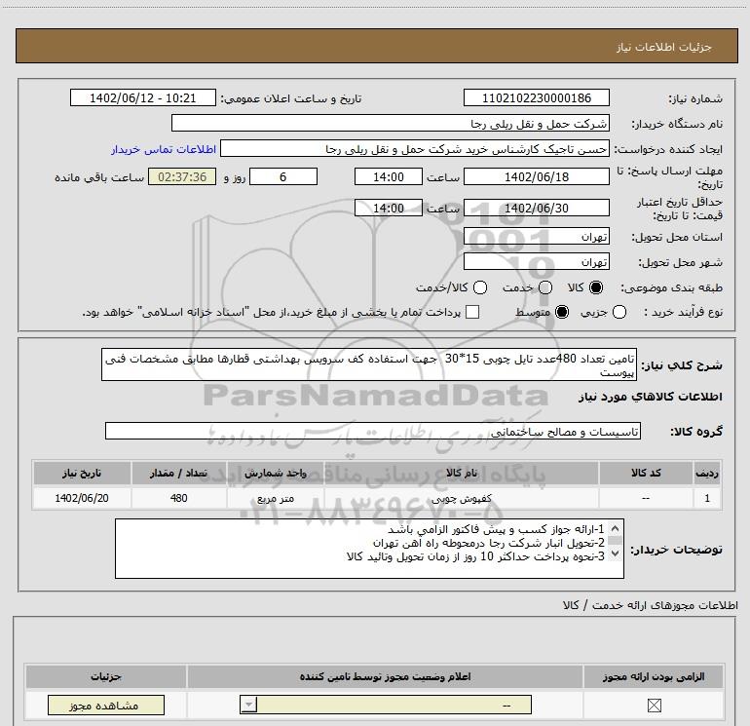Click the کفپوش چوبی item cell

462,498
